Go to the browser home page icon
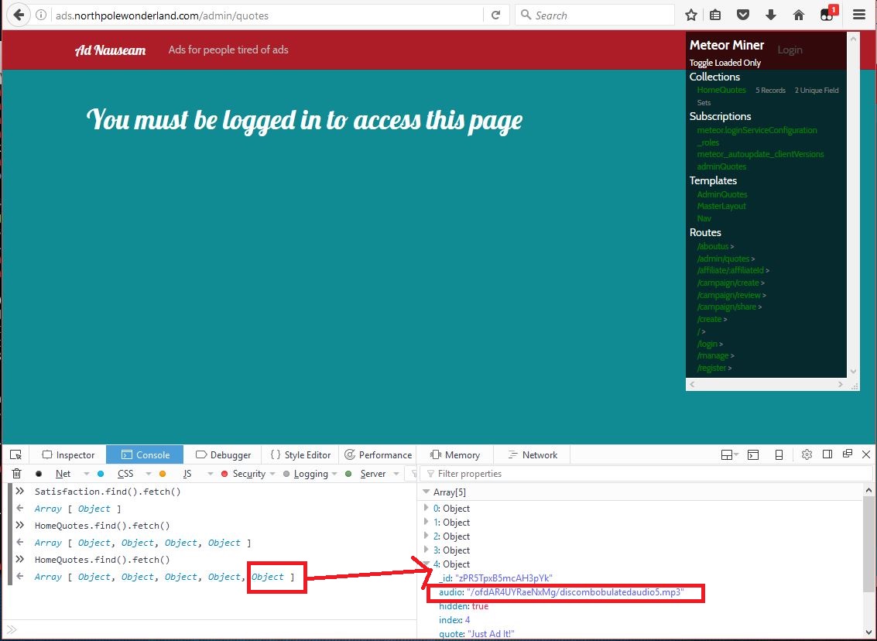 coord(799,15)
